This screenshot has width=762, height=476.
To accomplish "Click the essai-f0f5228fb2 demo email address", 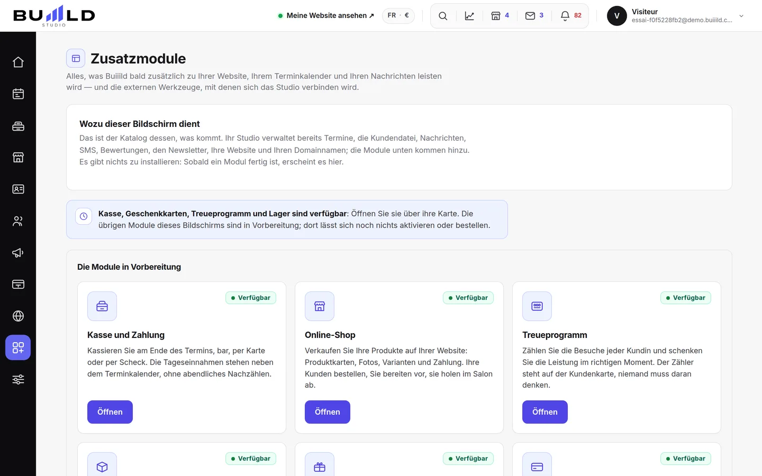I will pyautogui.click(x=682, y=20).
